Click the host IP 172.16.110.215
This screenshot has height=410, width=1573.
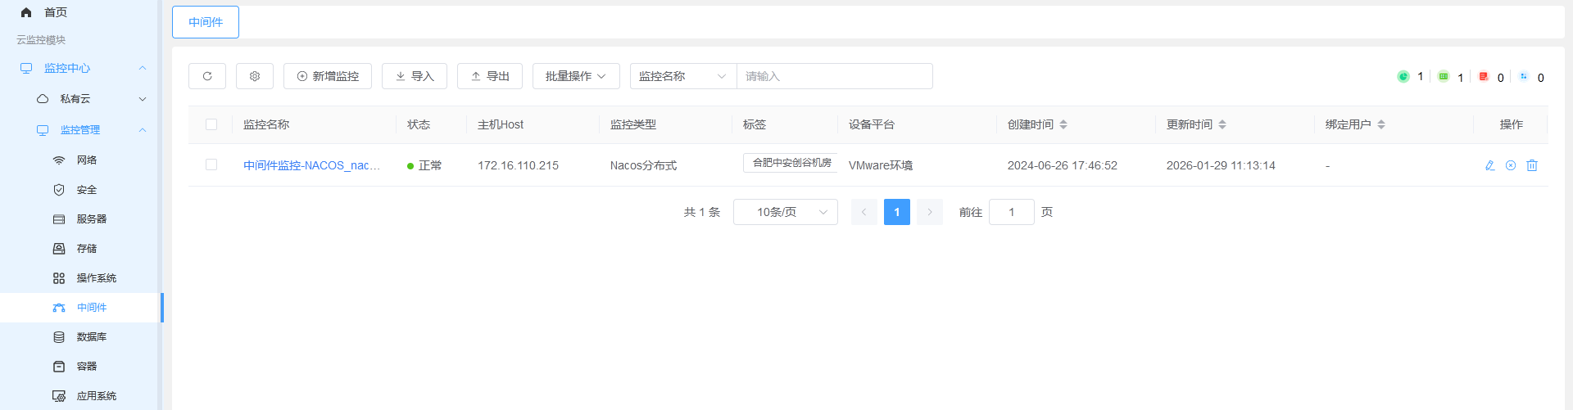point(518,165)
